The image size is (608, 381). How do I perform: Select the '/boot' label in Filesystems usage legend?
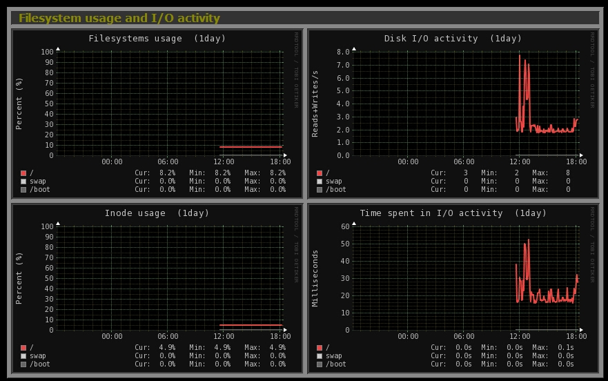(40, 190)
